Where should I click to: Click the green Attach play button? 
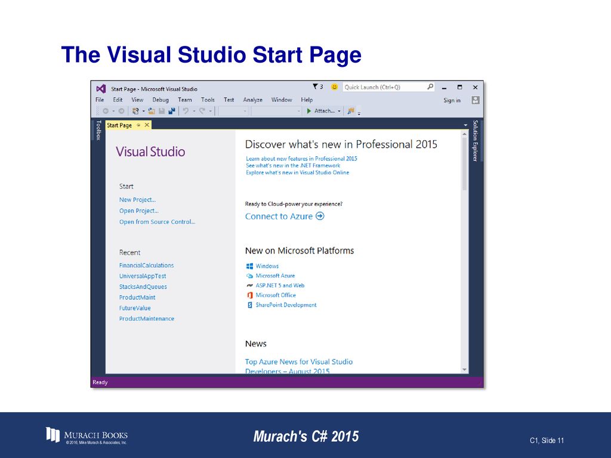click(x=309, y=111)
